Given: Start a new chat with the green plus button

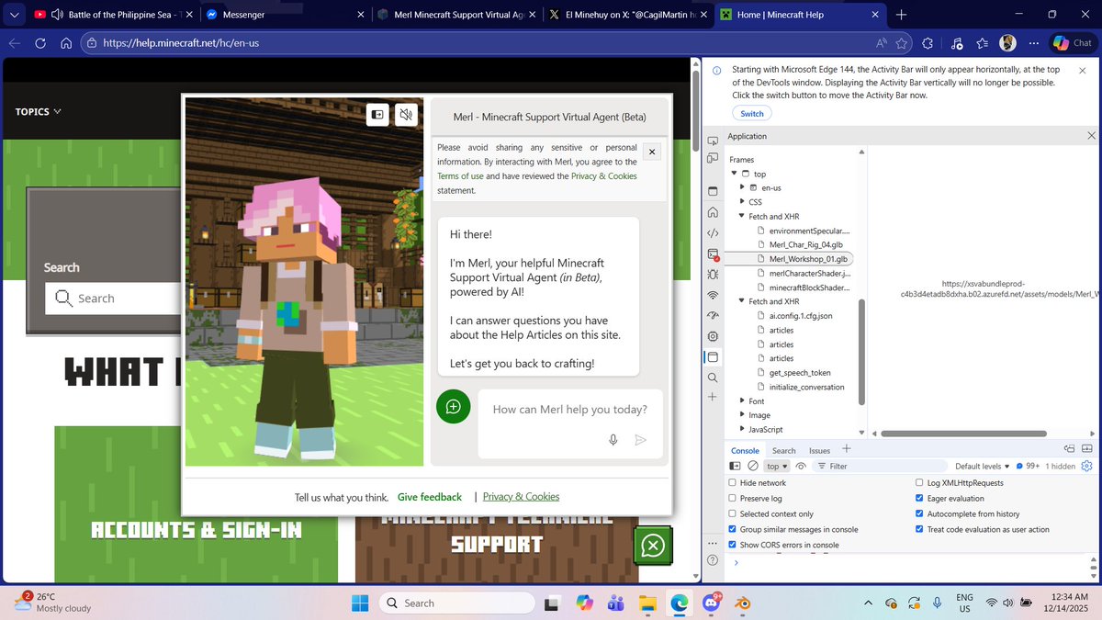Looking at the screenshot, I should [x=453, y=407].
